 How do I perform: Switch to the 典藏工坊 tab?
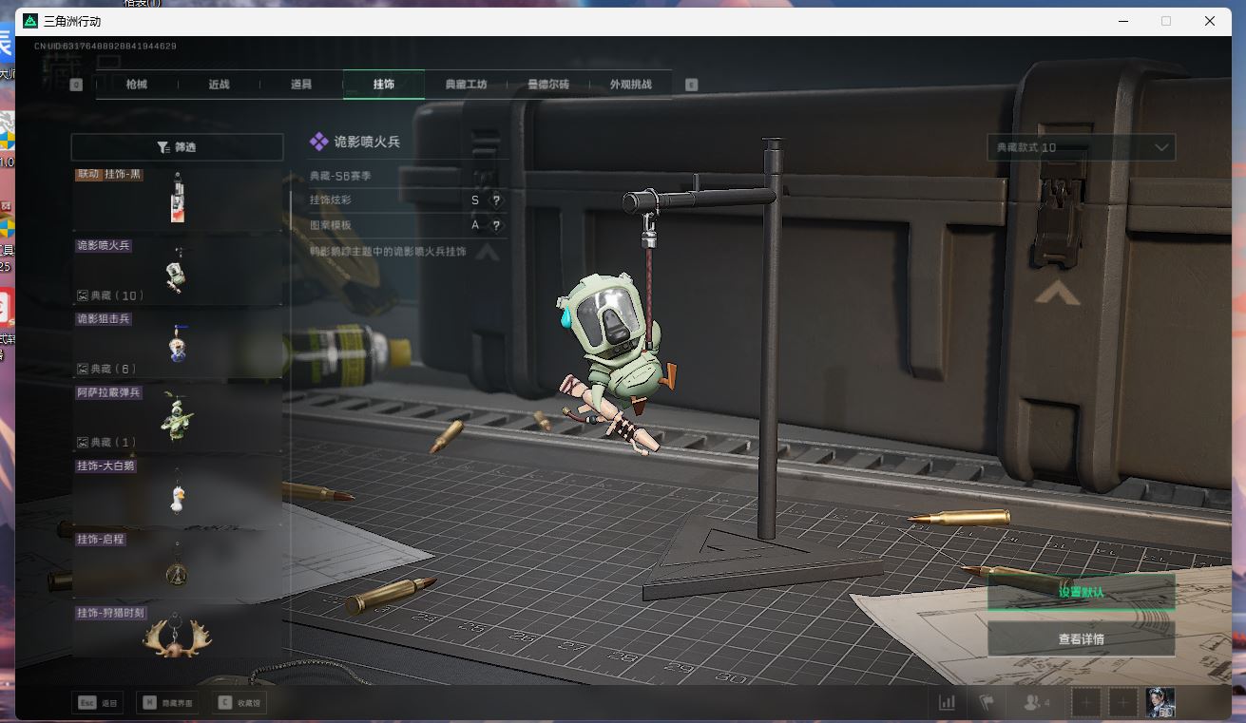coord(466,85)
